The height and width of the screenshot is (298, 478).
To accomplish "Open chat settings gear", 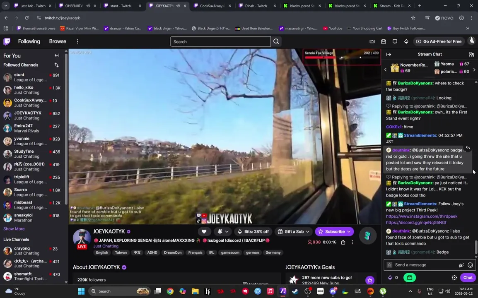I will tap(454, 277).
